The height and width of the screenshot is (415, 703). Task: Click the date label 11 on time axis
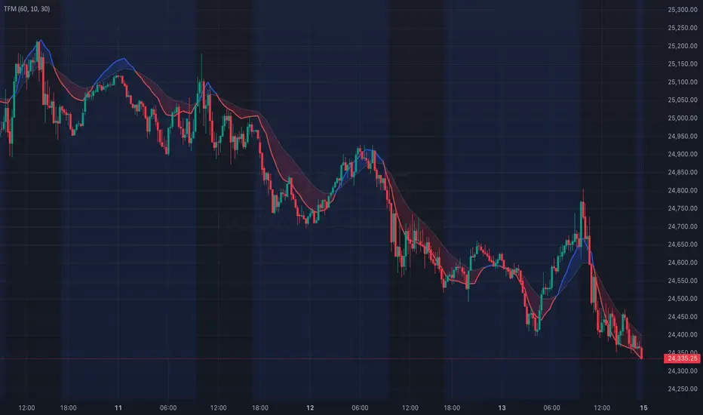118,407
